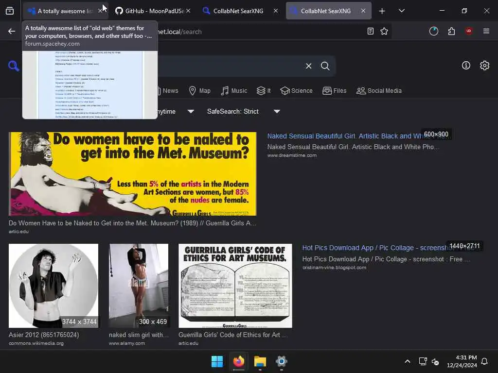Switch to Science search category
The width and height of the screenshot is (498, 373).
coord(297,91)
